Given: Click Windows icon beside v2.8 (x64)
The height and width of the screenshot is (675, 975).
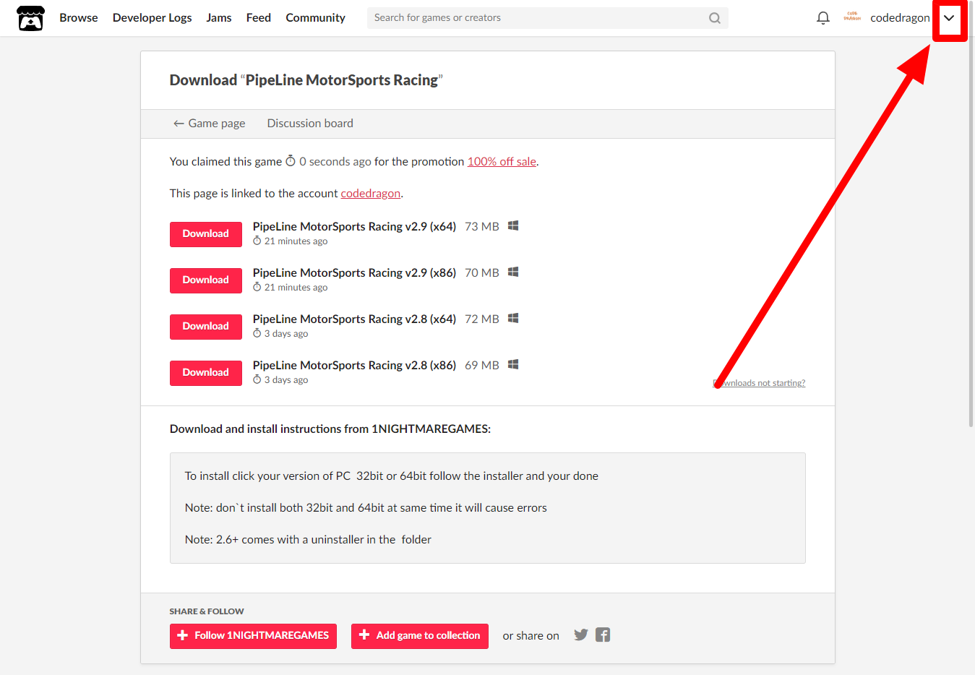Looking at the screenshot, I should [x=513, y=318].
